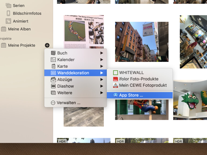Expand the Weitere submenu arrow

click(x=102, y=93)
